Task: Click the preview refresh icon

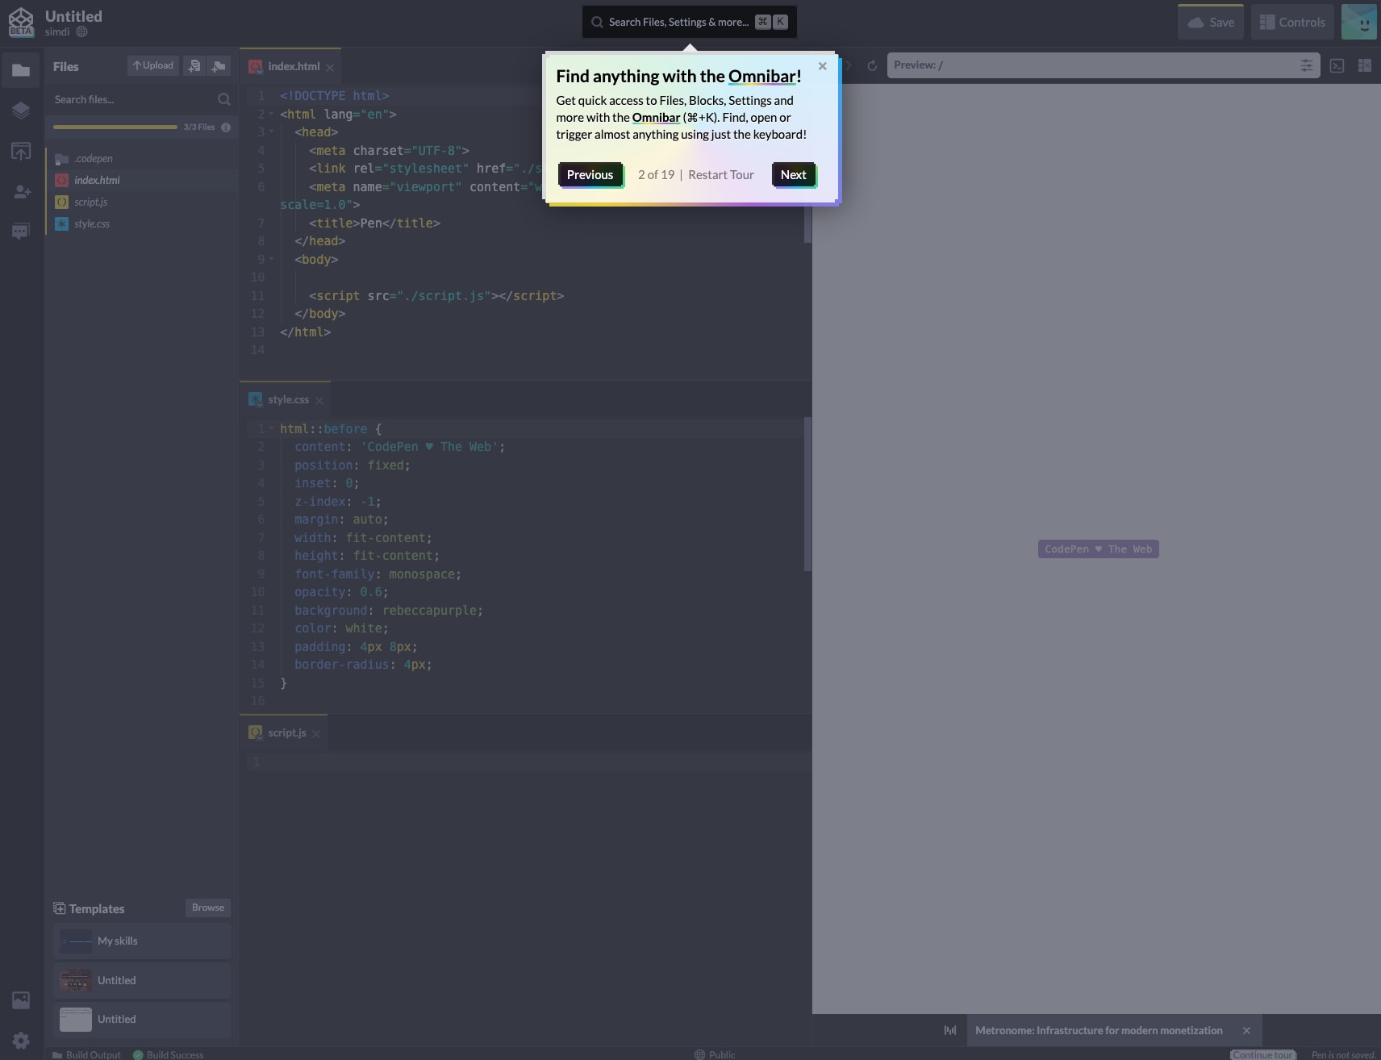Action: click(x=872, y=65)
